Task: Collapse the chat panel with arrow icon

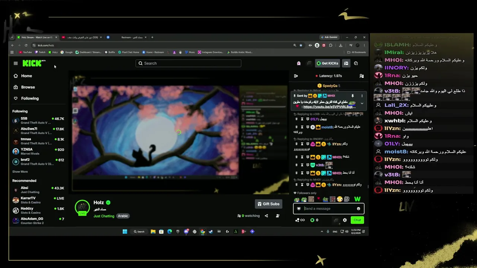Action: (x=296, y=76)
